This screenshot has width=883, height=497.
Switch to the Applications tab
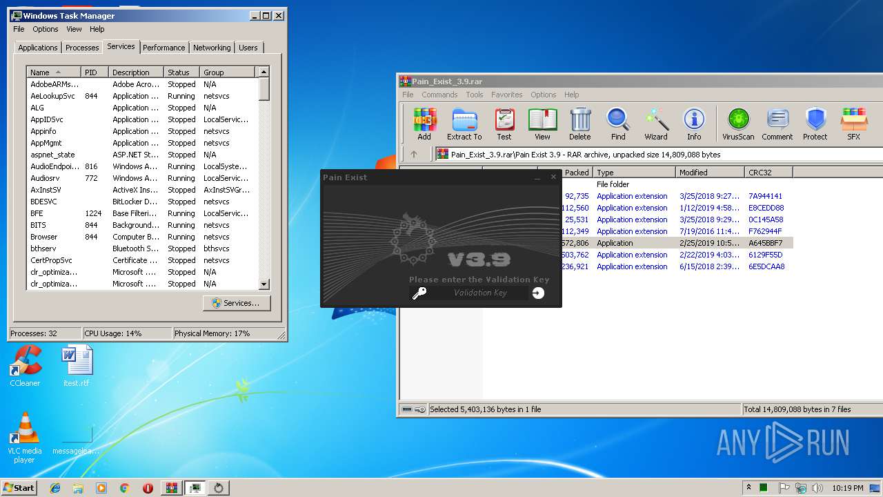point(37,48)
